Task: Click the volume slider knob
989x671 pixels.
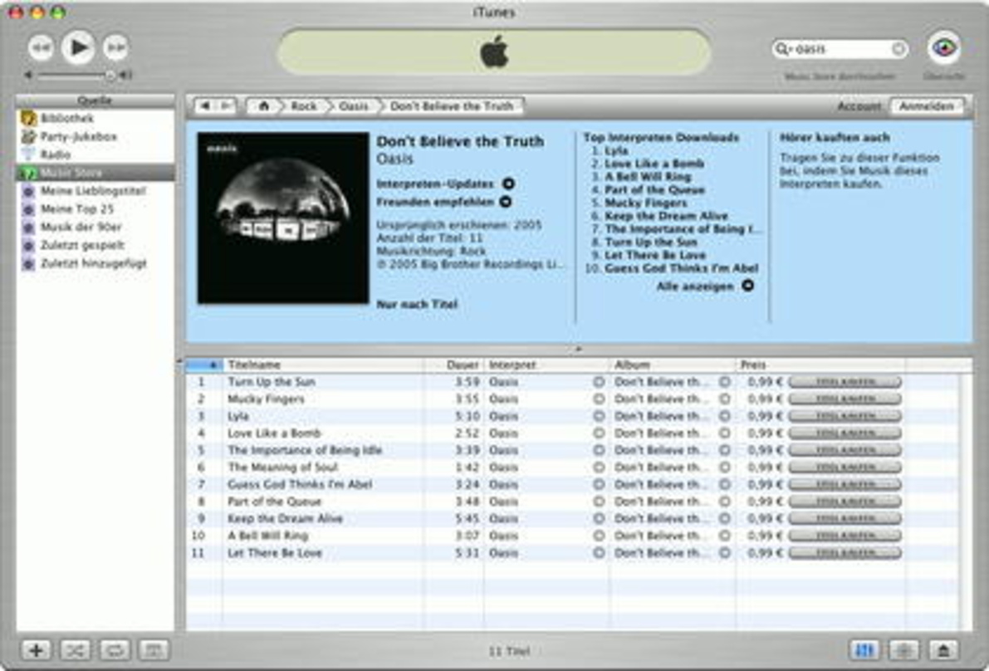Action: tap(110, 76)
